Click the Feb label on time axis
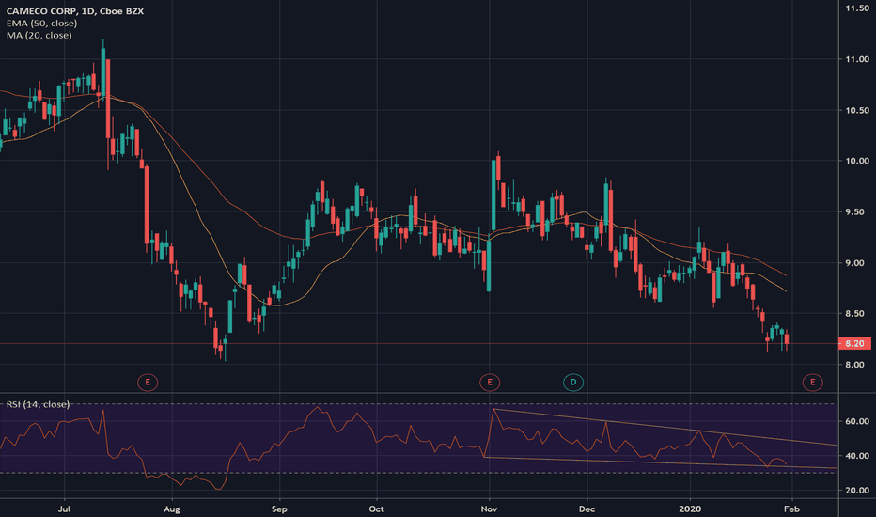 coord(791,509)
